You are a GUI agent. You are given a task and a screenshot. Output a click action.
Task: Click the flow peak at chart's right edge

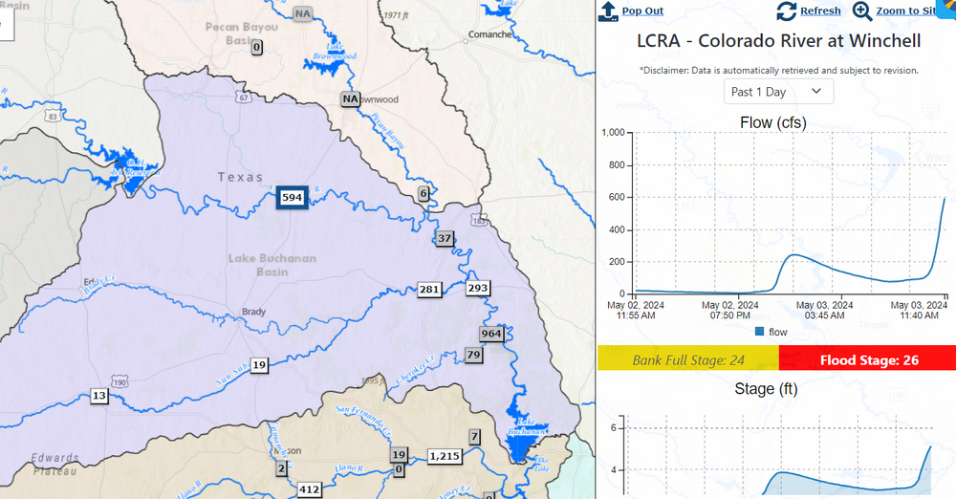click(x=945, y=198)
